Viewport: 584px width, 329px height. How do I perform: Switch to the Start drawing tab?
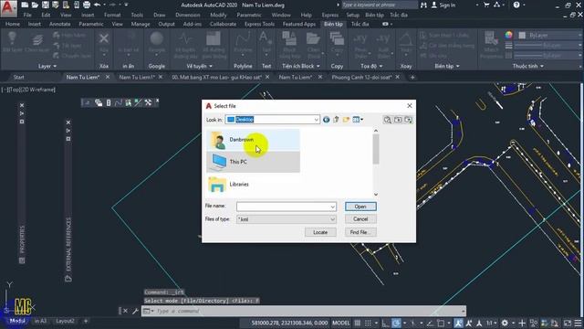[x=18, y=77]
